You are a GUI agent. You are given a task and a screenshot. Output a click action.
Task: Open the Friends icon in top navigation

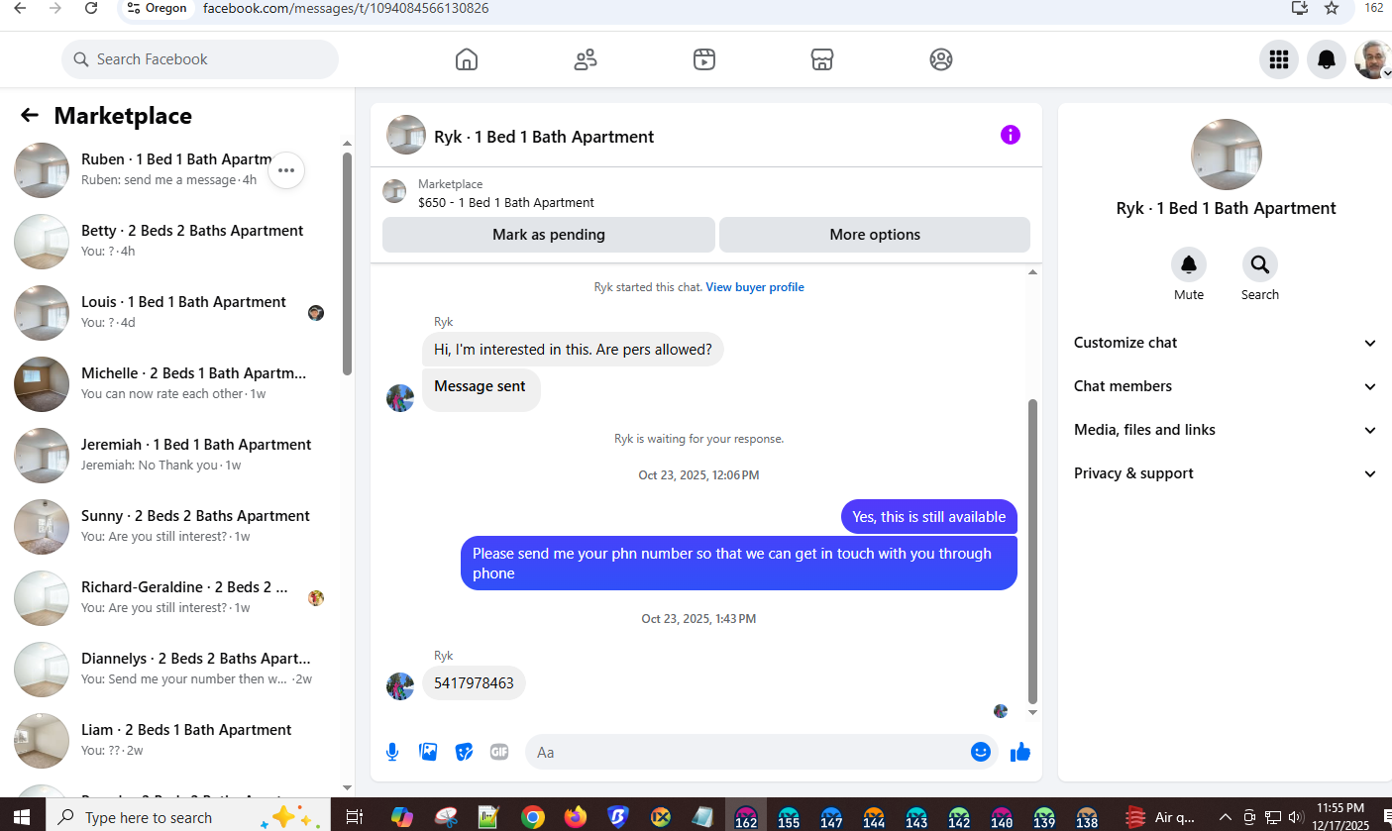click(x=586, y=59)
